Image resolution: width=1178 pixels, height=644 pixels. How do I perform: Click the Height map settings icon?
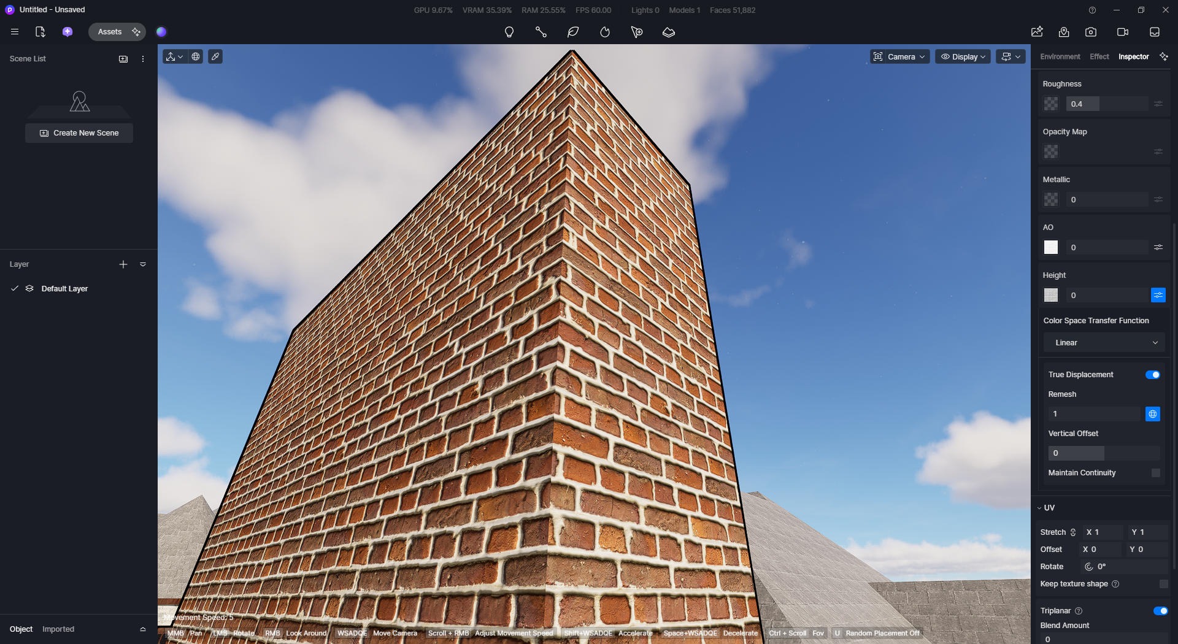1158,295
